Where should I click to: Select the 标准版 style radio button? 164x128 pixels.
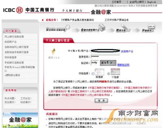tap(93, 74)
